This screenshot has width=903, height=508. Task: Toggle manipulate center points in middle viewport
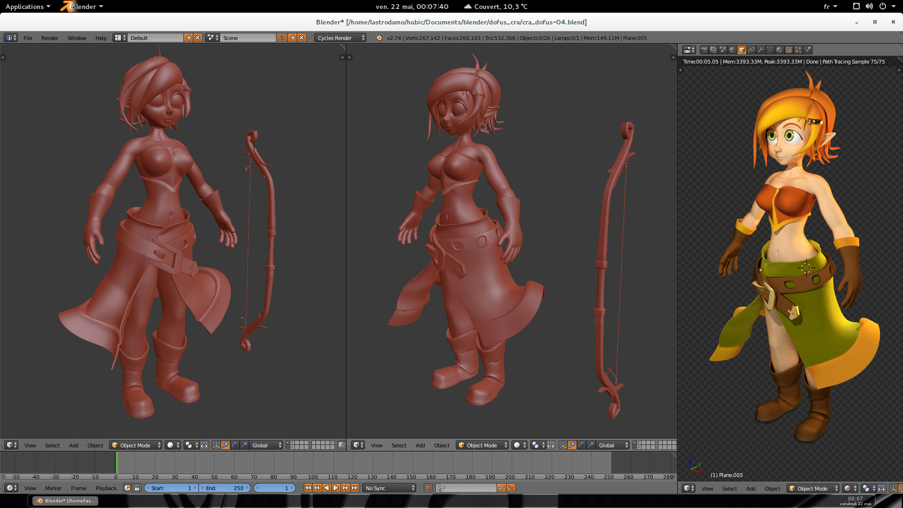pos(551,445)
